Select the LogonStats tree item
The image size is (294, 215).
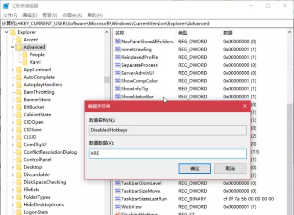(36, 212)
